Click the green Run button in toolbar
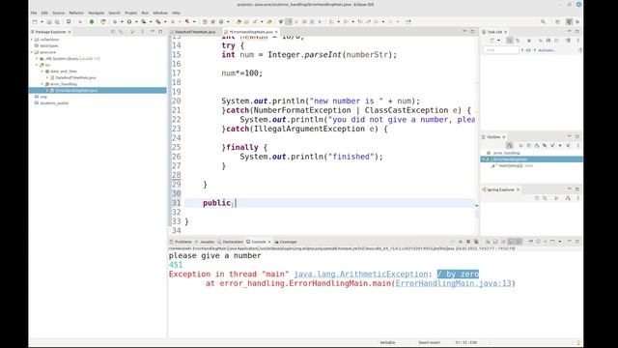 (92, 22)
